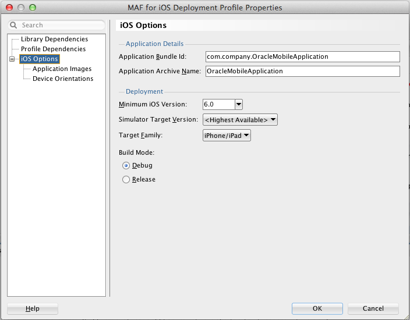Click the Application Details section heading
The height and width of the screenshot is (320, 410).
pyautogui.click(x=154, y=44)
